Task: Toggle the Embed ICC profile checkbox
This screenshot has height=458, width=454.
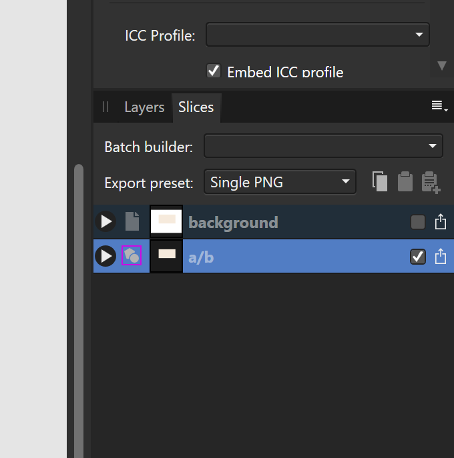Action: 214,71
